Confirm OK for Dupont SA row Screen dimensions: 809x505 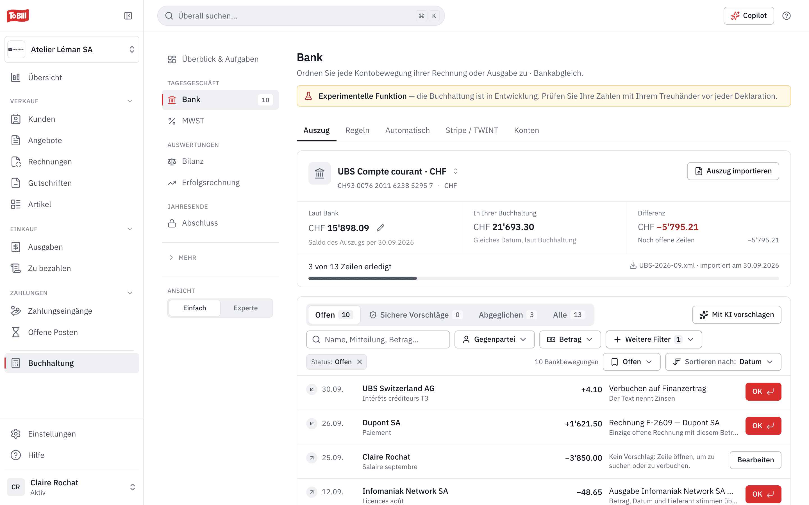(x=763, y=426)
